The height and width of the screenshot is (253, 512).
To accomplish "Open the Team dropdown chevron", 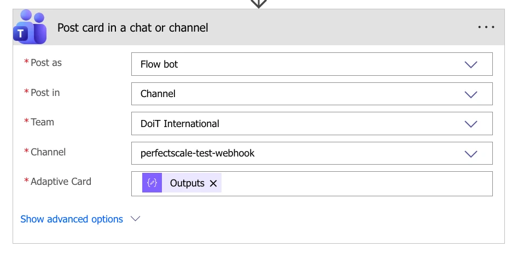I will click(x=470, y=124).
